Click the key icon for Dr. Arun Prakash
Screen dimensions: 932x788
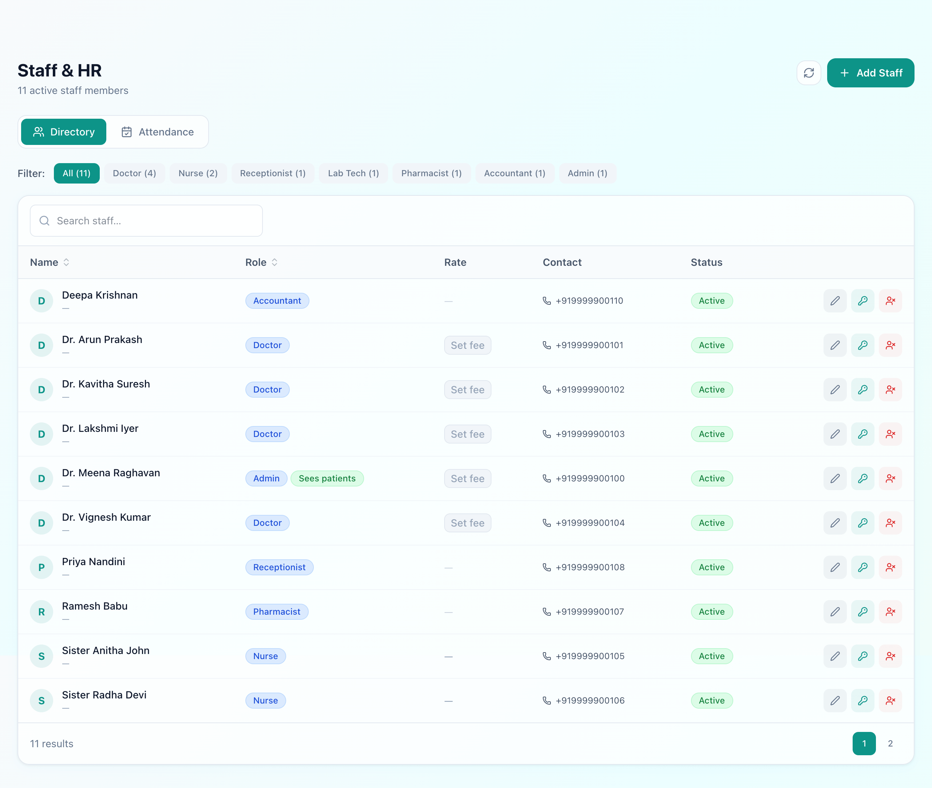click(862, 345)
